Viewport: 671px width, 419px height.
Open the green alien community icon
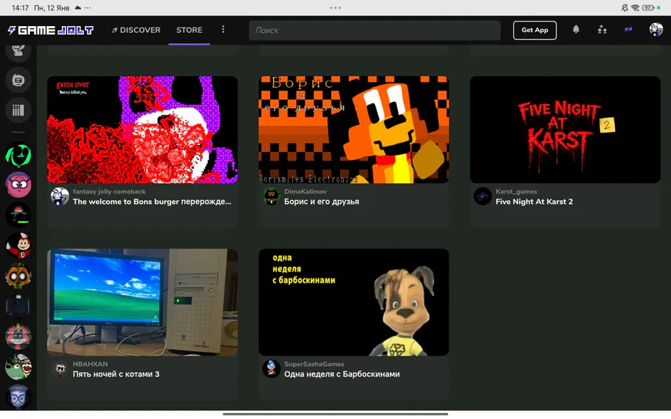[18, 155]
